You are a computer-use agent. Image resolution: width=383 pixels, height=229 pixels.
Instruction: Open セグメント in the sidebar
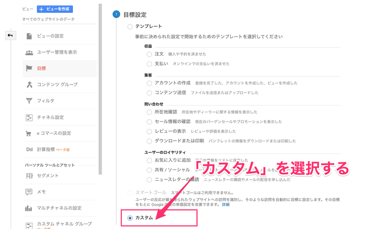[x=48, y=175]
